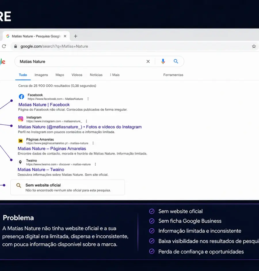Clear the search box with X icon
The width and height of the screenshot is (259, 271).
pos(148,61)
